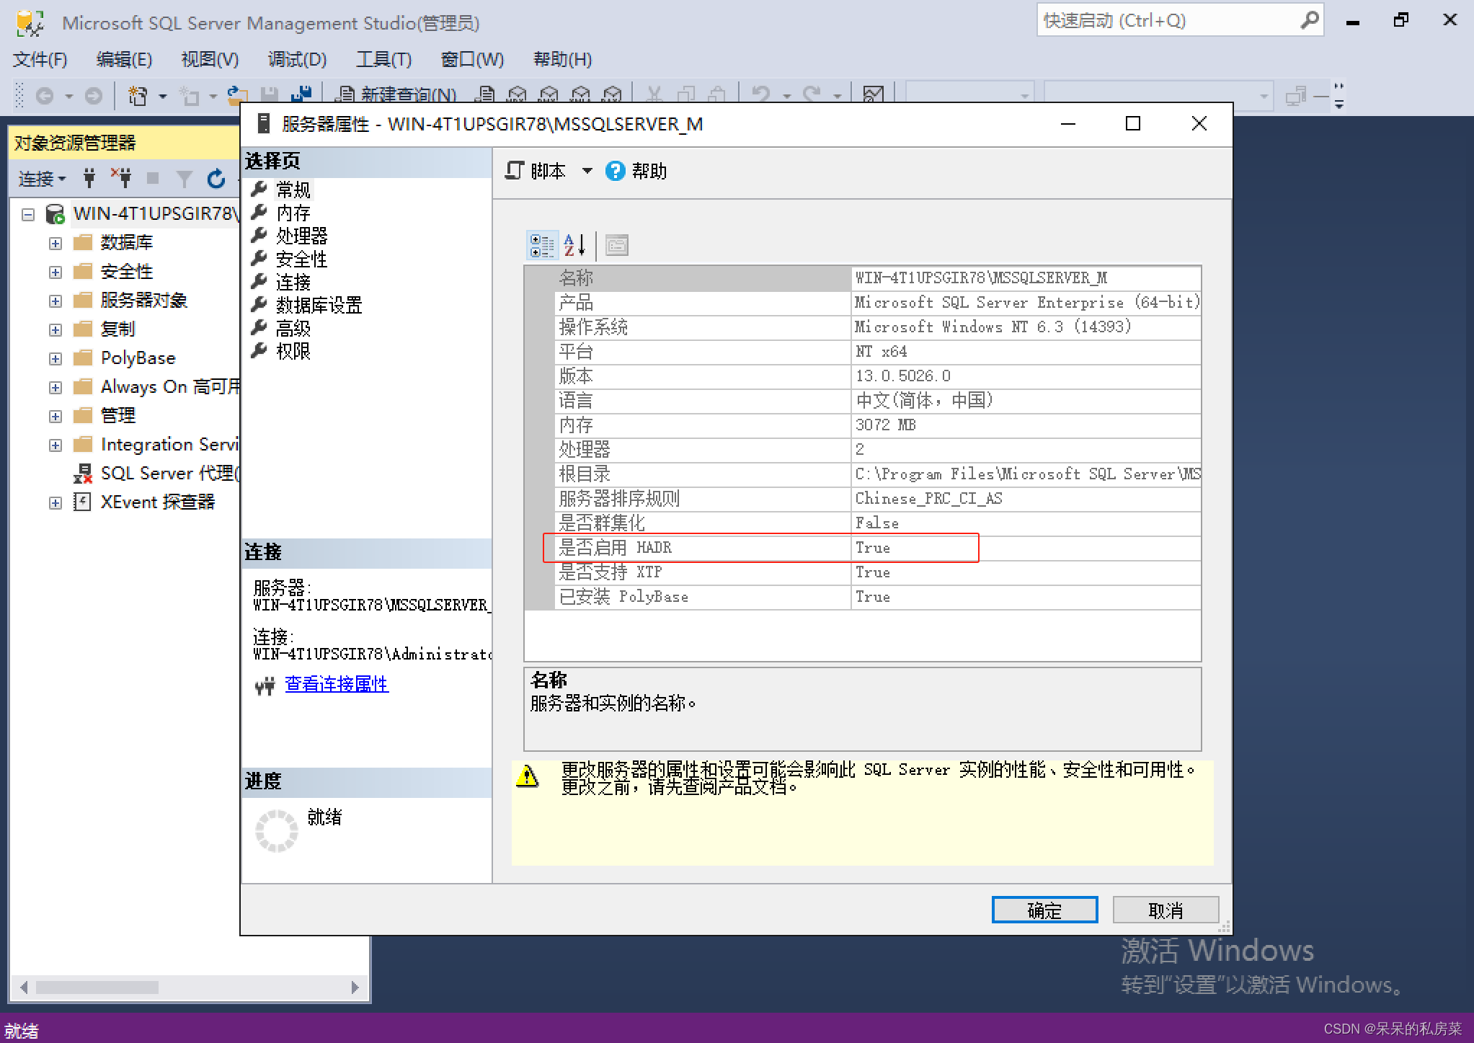Select the 连接 page in 选择页
This screenshot has height=1043, width=1474.
pos(293,282)
